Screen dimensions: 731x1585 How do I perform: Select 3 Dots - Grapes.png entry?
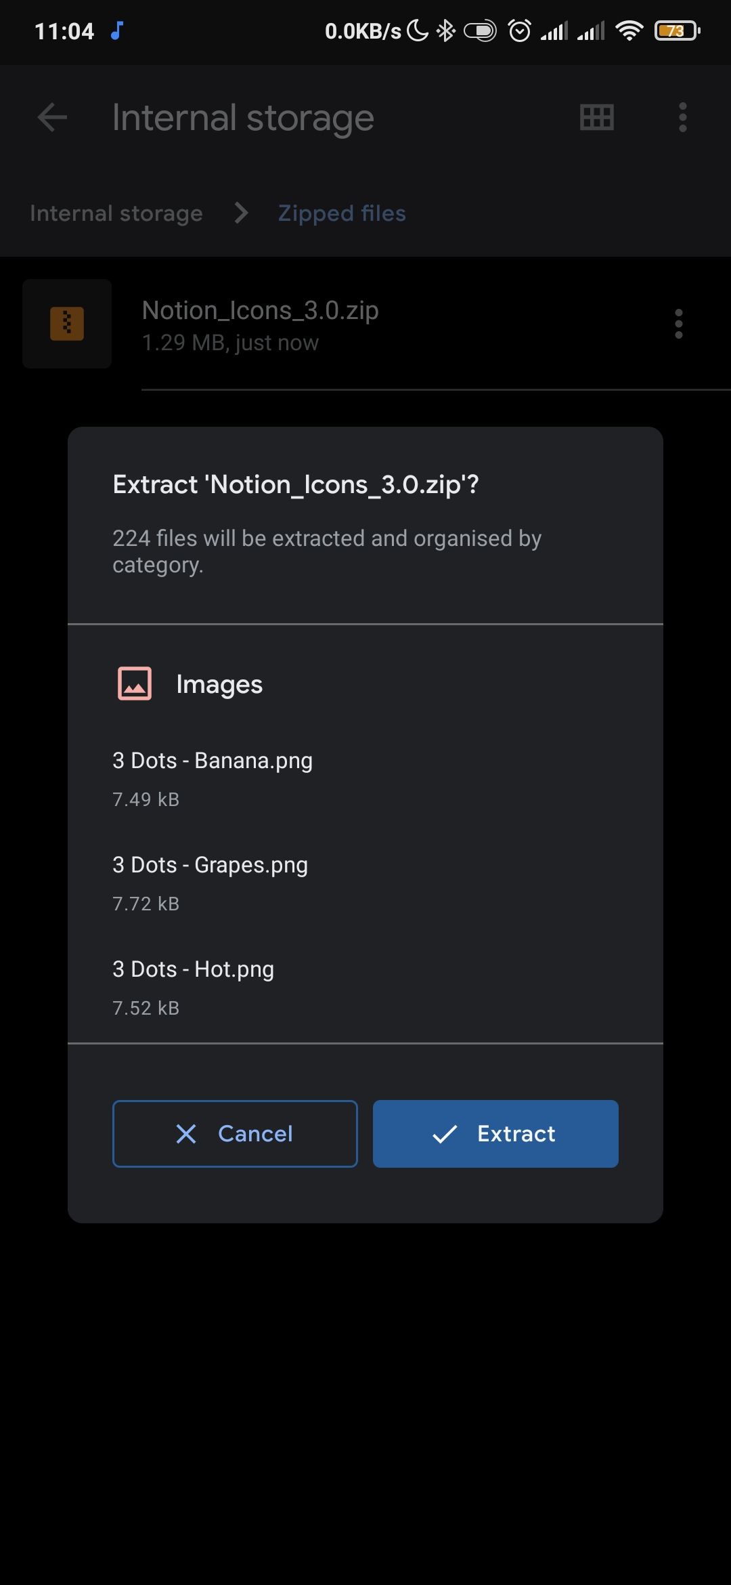[x=210, y=882]
